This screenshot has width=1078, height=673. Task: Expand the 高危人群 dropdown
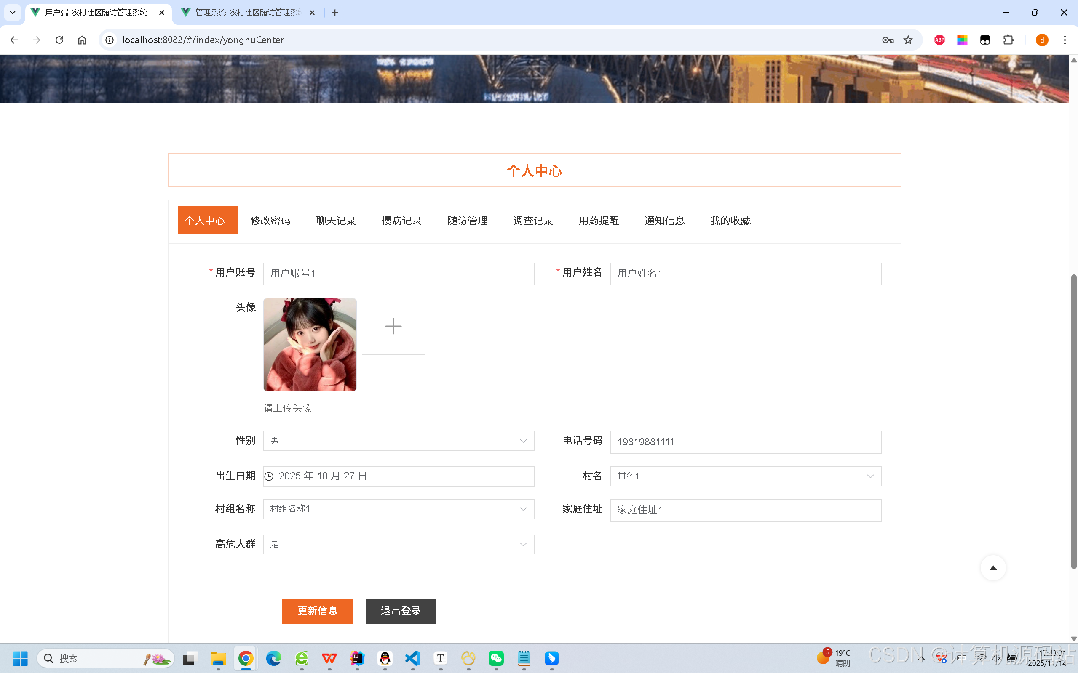399,544
